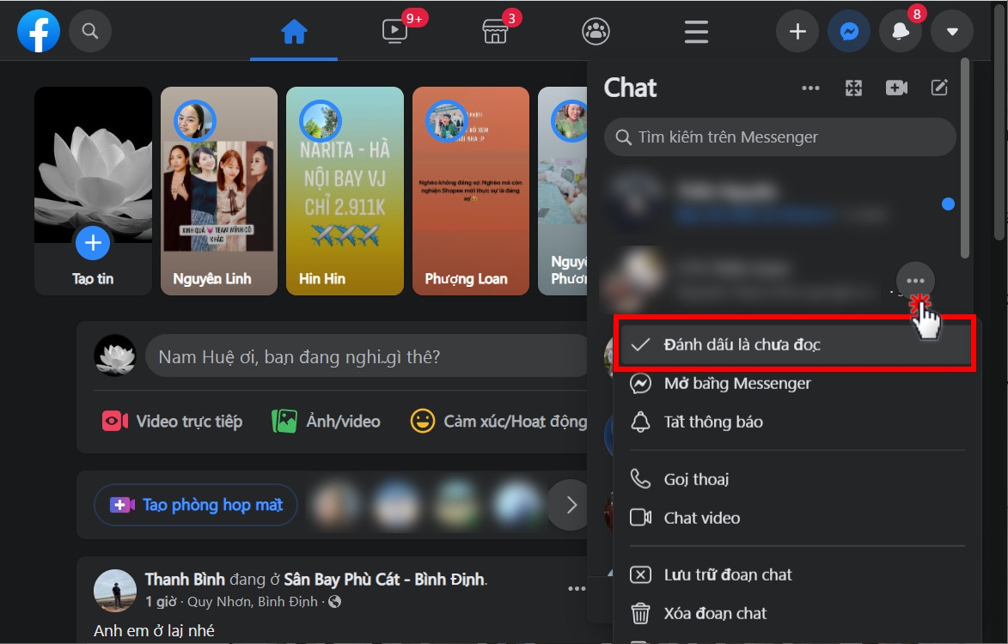The height and width of the screenshot is (644, 1008).
Task: Click Tạo phòng họp mặt button
Action: click(x=195, y=505)
